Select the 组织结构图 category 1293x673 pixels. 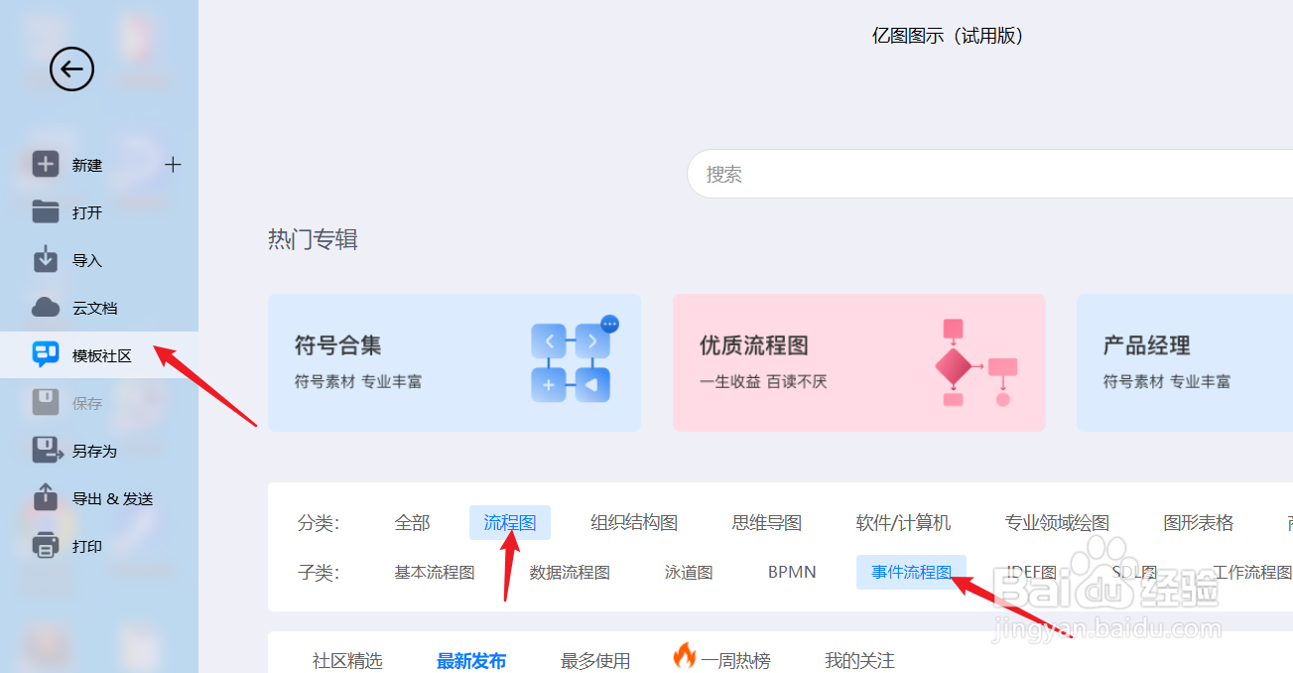633,521
